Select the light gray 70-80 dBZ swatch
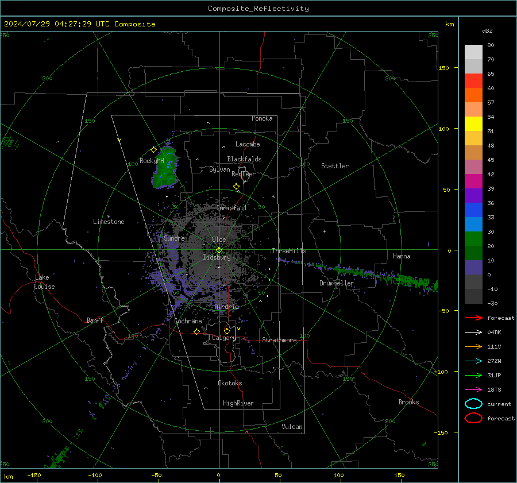 (x=473, y=52)
